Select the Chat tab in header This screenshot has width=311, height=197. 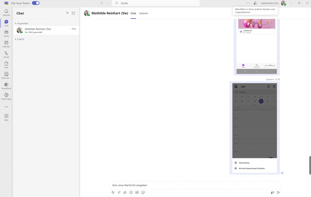[x=133, y=13]
